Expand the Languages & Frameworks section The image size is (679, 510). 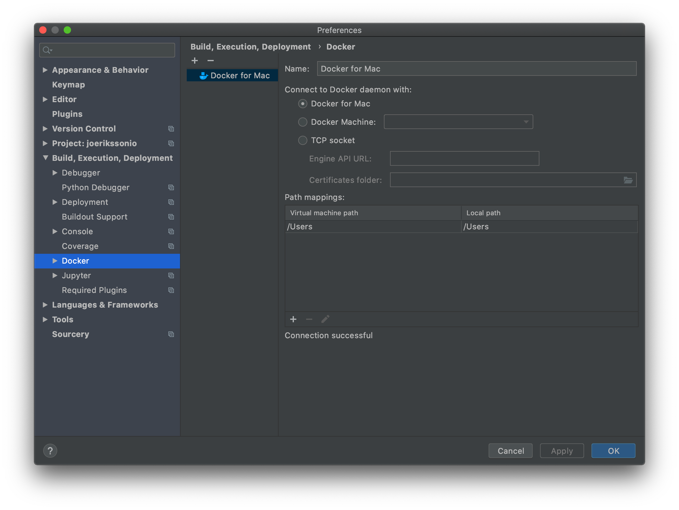tap(45, 305)
